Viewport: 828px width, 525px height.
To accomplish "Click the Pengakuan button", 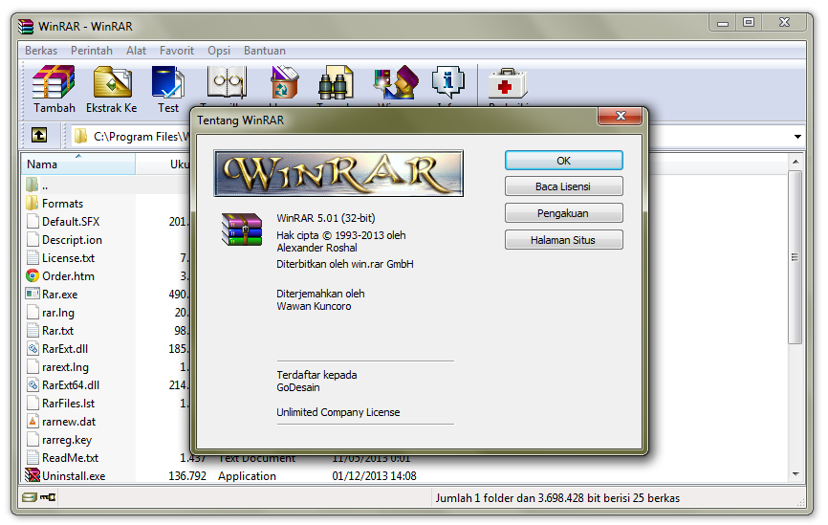I will tap(563, 213).
